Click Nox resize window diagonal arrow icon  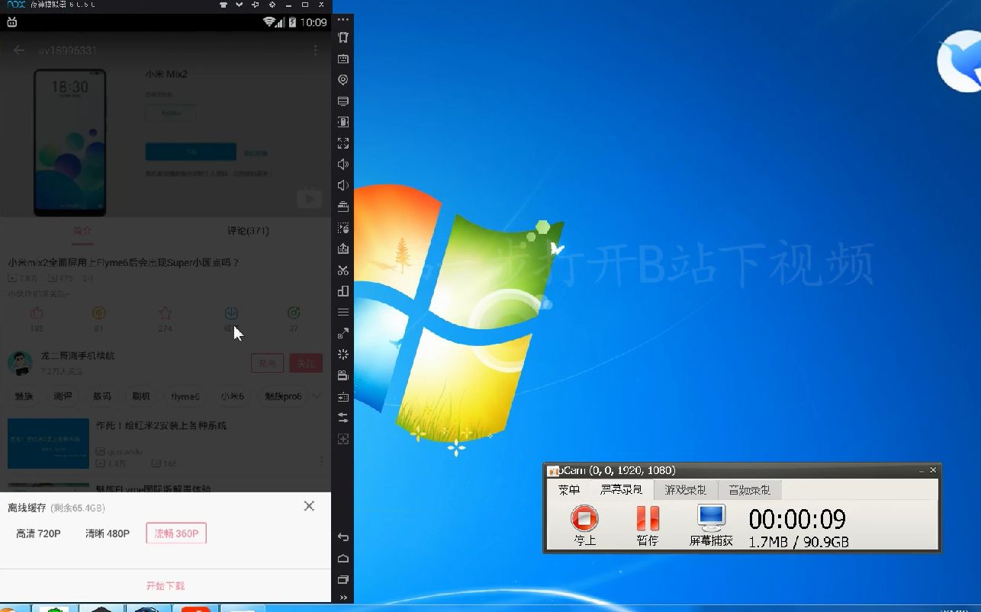point(343,333)
